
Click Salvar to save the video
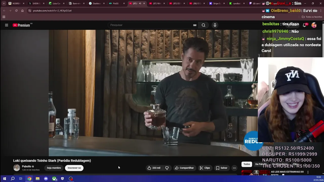[221, 168]
